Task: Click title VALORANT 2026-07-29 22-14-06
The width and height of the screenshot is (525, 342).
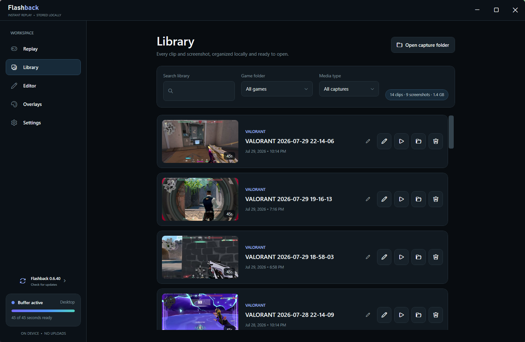Action: [x=290, y=141]
